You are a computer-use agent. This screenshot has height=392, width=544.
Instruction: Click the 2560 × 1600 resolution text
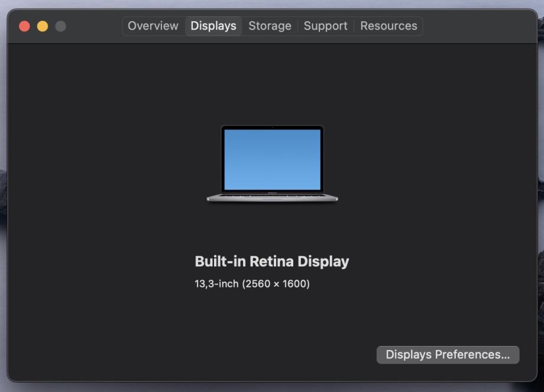point(276,284)
